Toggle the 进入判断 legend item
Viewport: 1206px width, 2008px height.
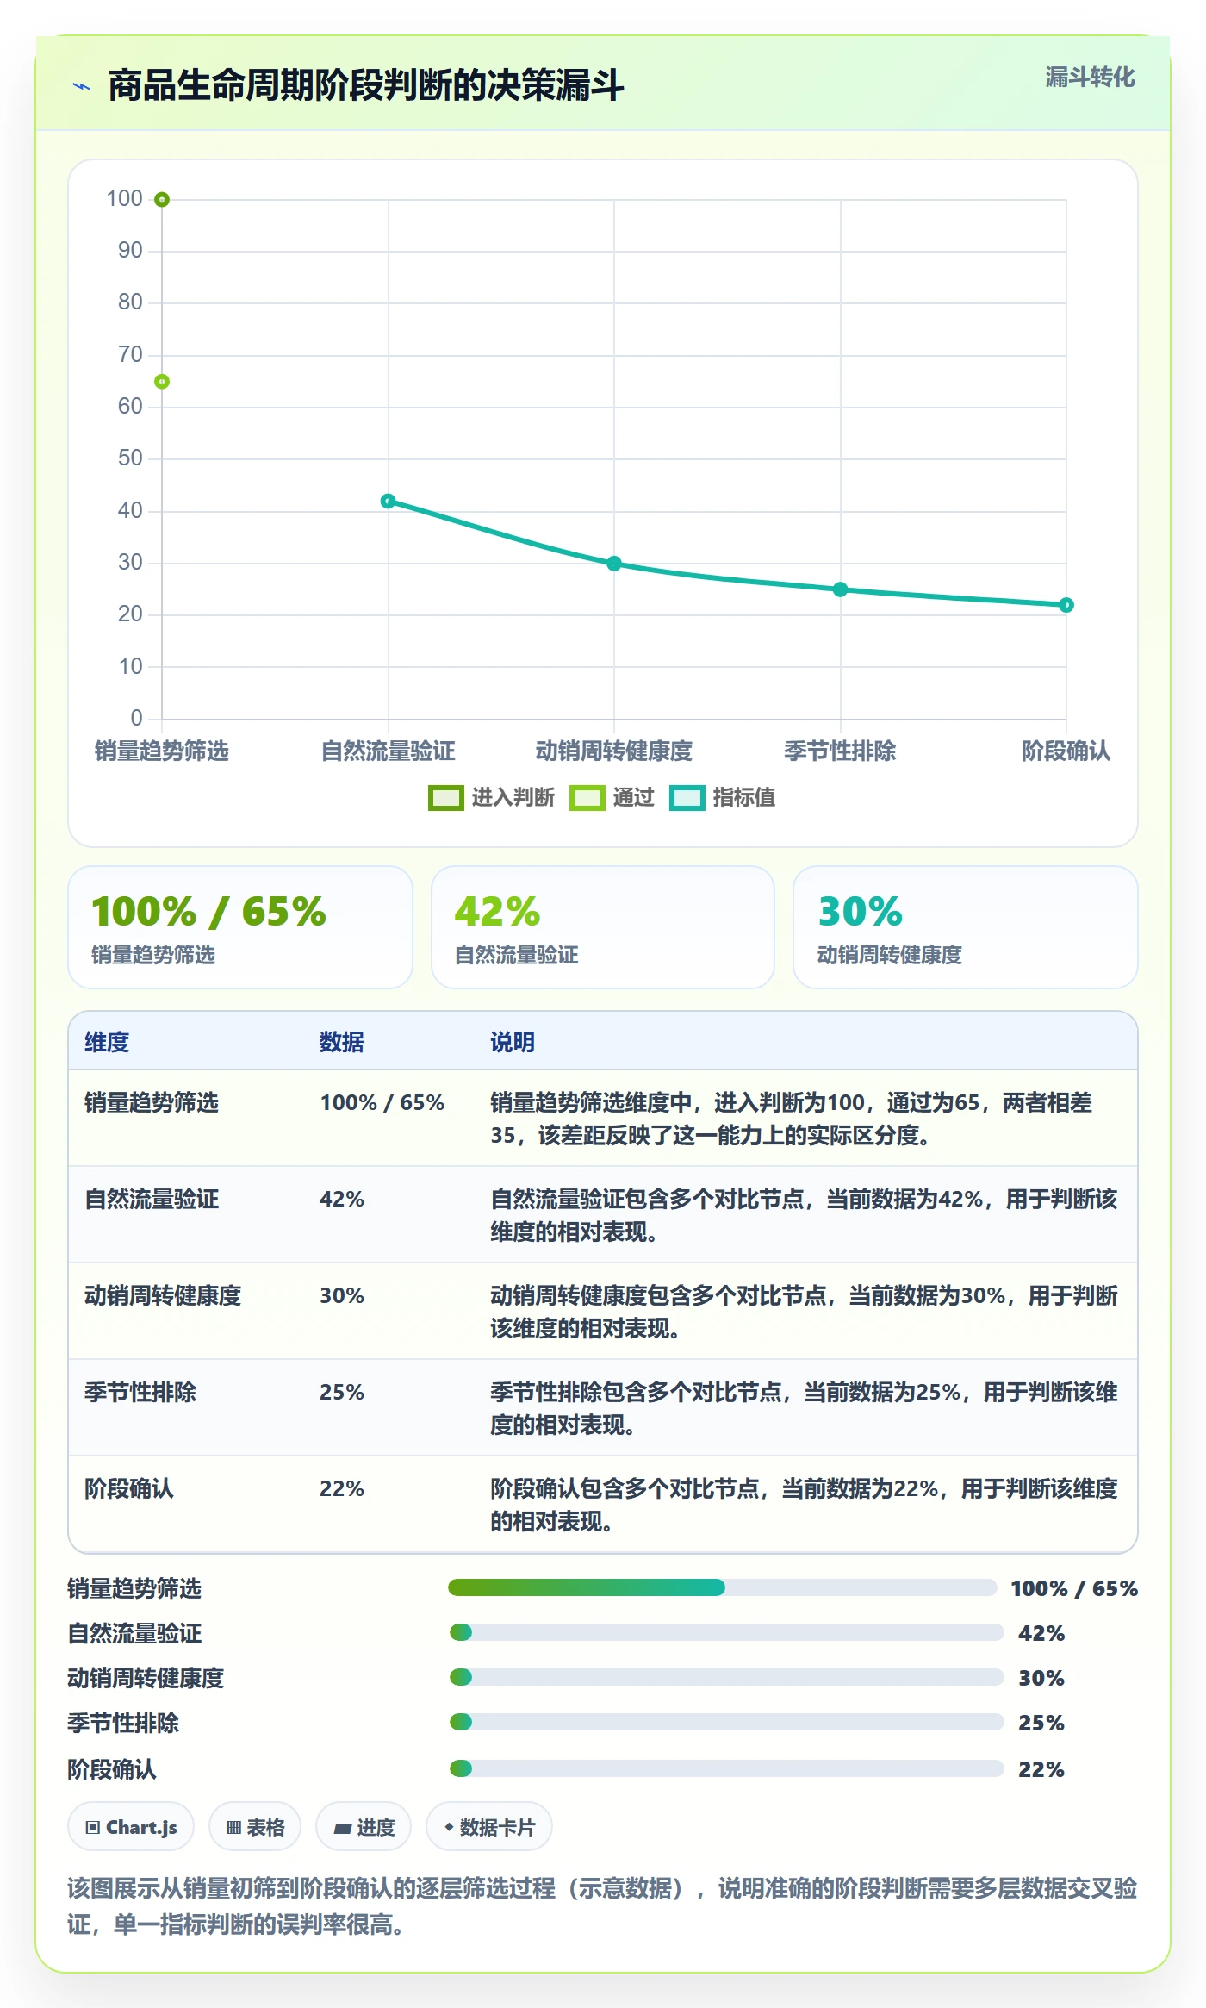tap(492, 798)
